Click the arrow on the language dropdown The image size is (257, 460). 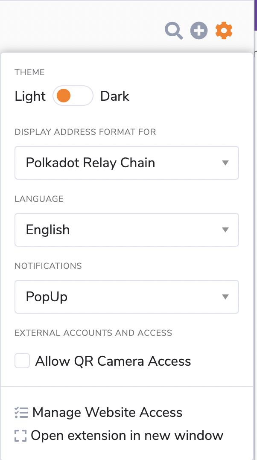(225, 230)
